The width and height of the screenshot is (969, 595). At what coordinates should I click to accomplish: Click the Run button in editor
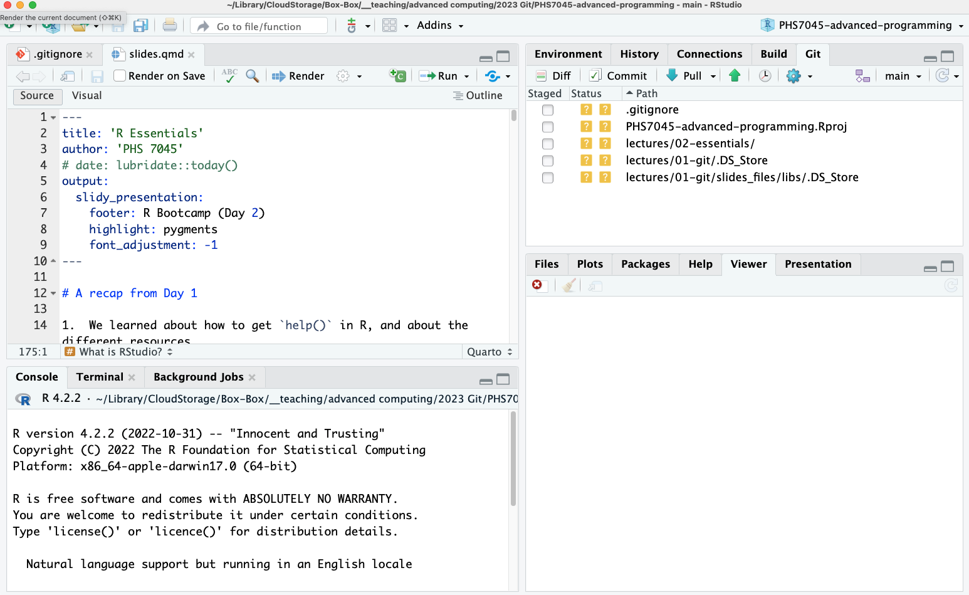438,76
